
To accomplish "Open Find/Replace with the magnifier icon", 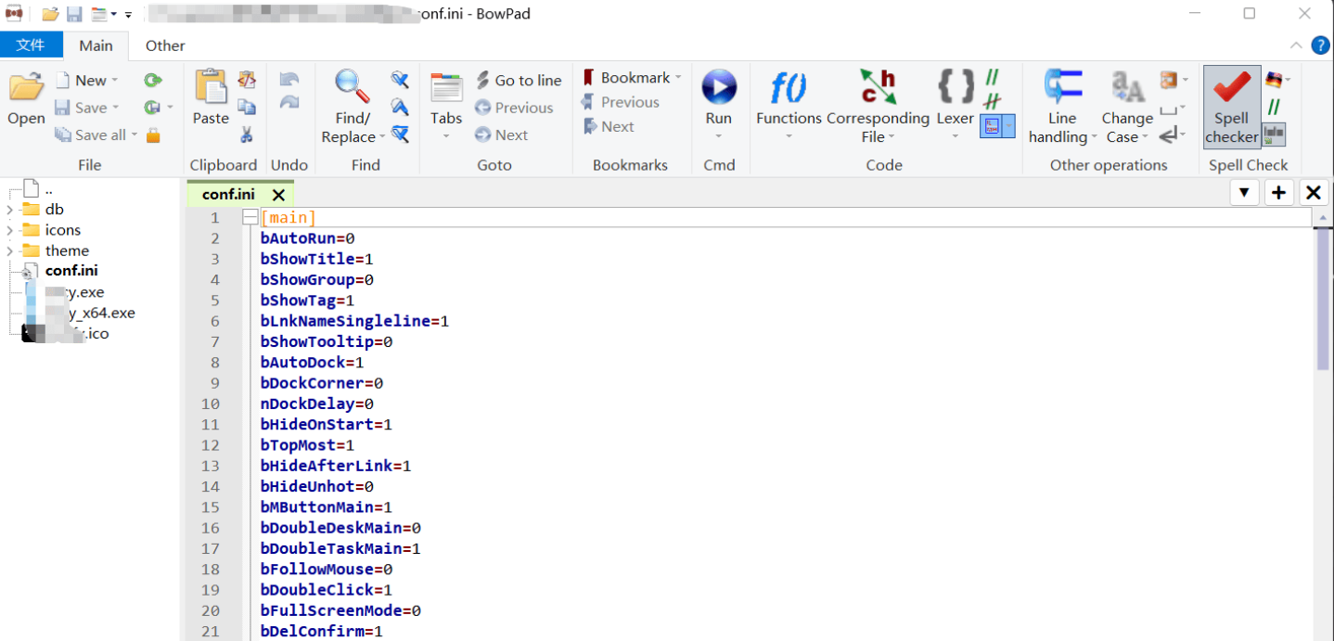I will coord(353,86).
